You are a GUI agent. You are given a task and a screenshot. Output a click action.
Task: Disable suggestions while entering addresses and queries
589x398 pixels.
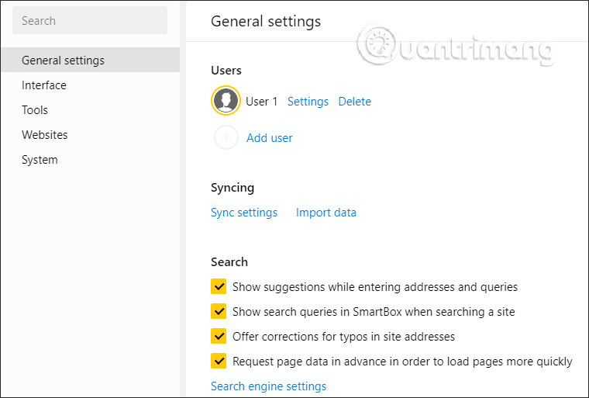[219, 287]
